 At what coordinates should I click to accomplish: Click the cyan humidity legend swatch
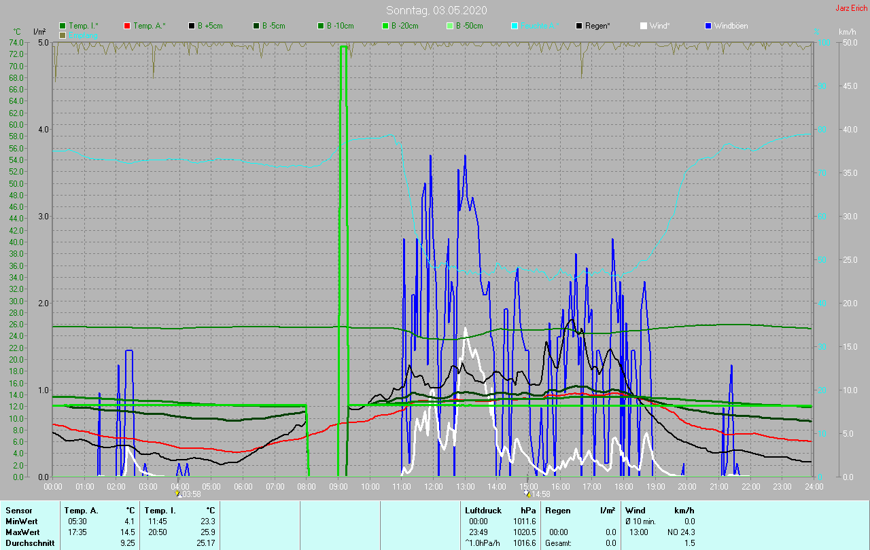click(515, 26)
